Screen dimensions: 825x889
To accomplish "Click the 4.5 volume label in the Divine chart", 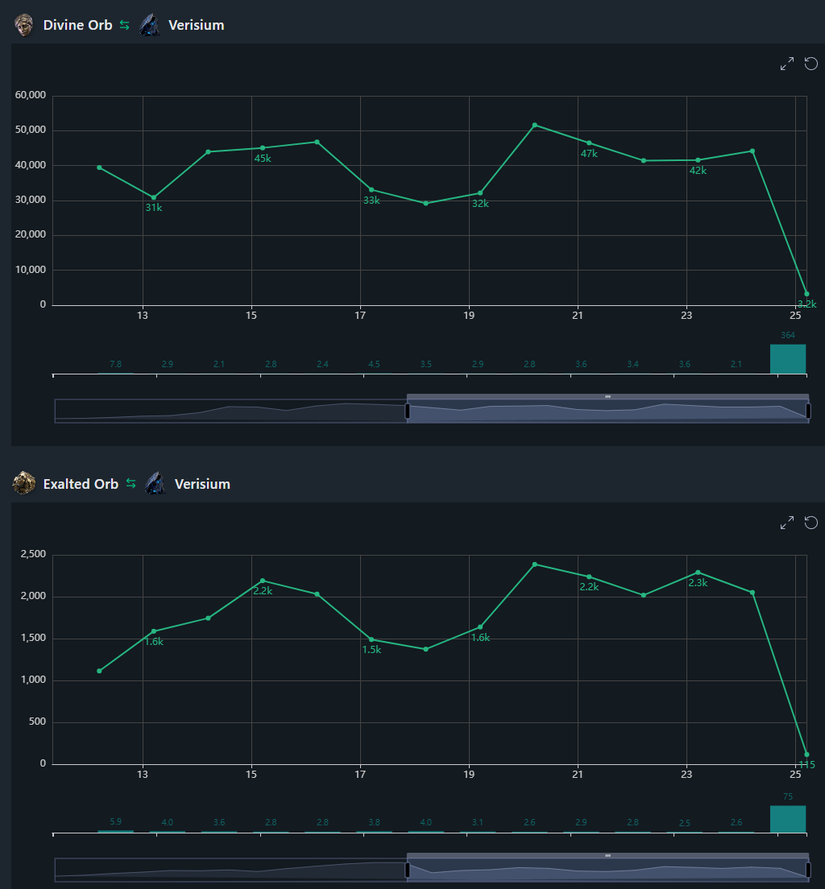I will [x=374, y=364].
